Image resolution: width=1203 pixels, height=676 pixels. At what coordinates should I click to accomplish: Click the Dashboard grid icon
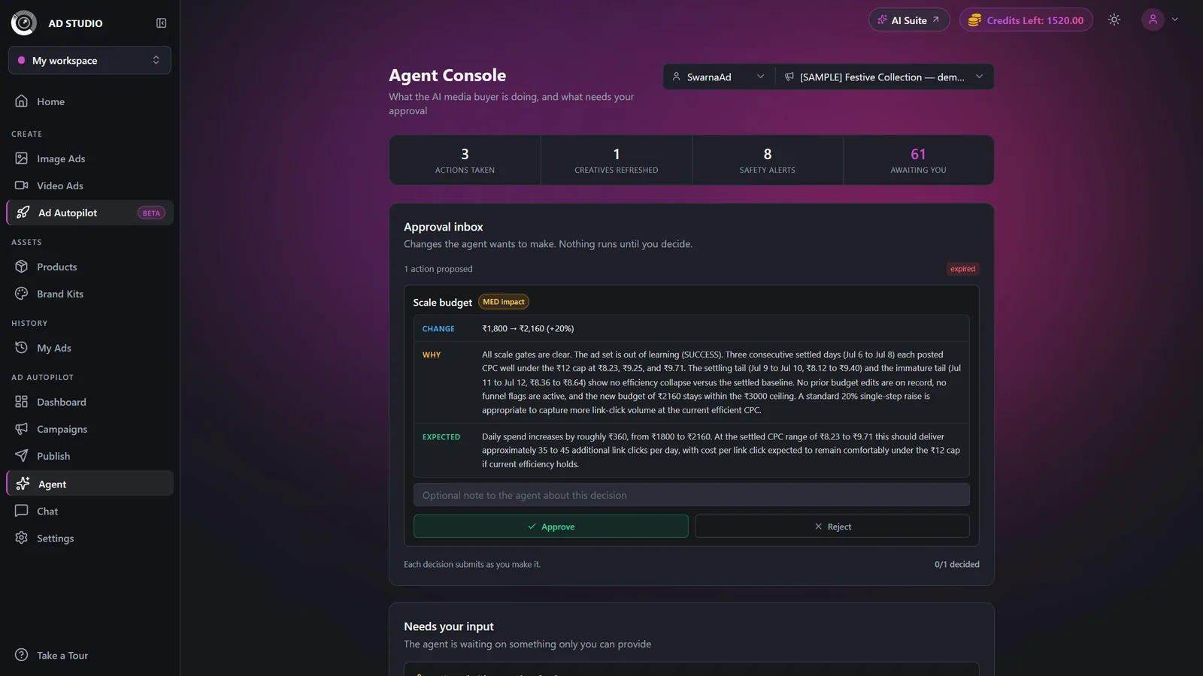[x=22, y=402]
